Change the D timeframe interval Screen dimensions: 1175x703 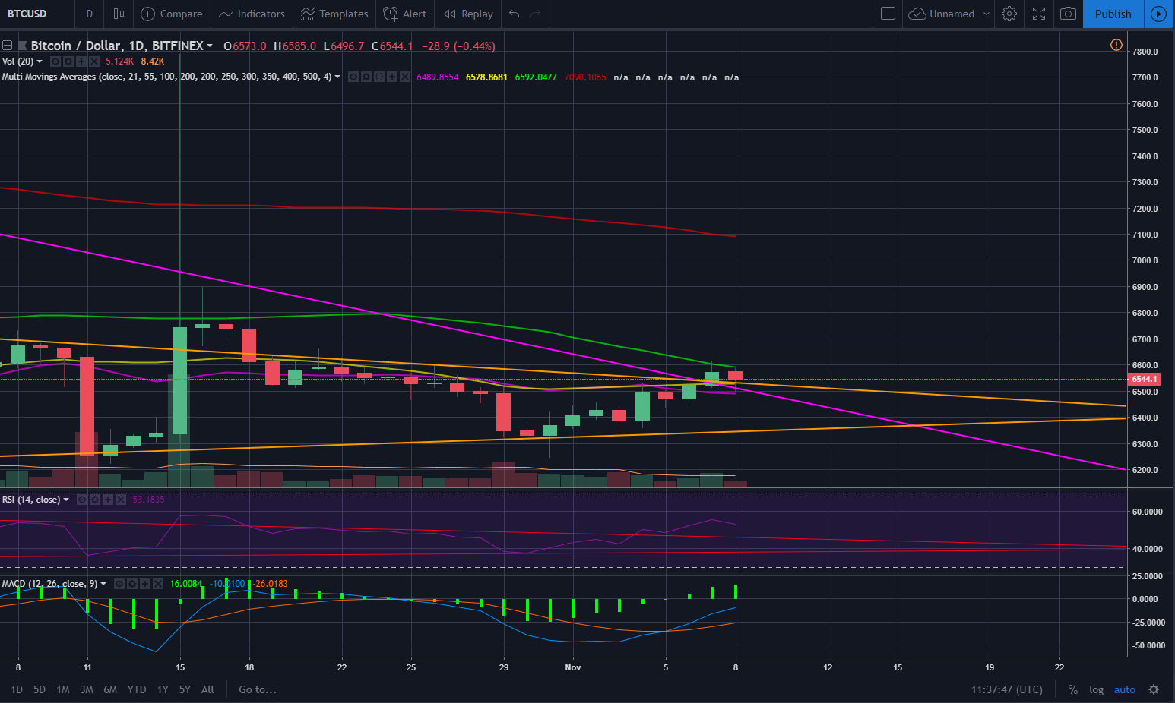89,14
